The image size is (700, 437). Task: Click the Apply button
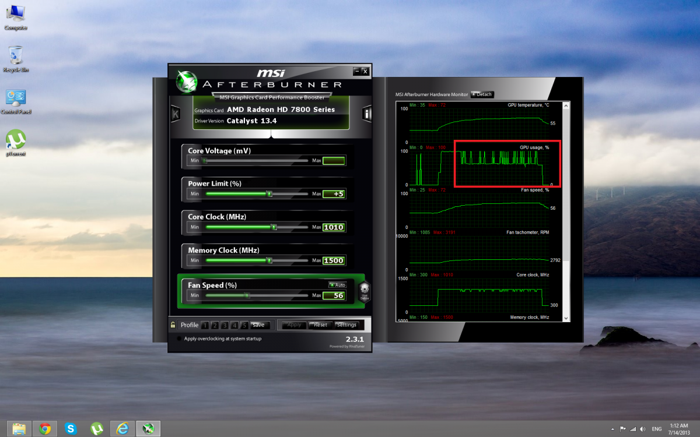pos(294,325)
